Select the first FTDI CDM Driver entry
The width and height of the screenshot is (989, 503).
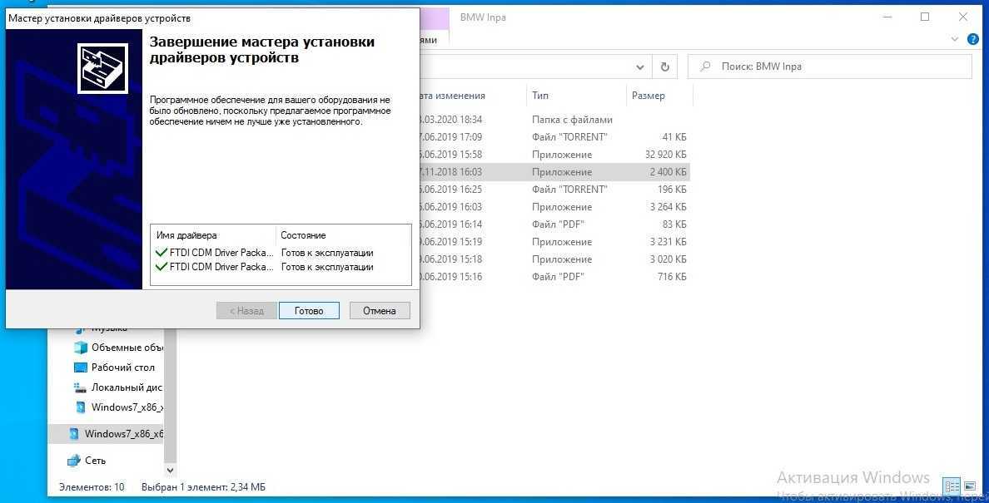pyautogui.click(x=221, y=253)
